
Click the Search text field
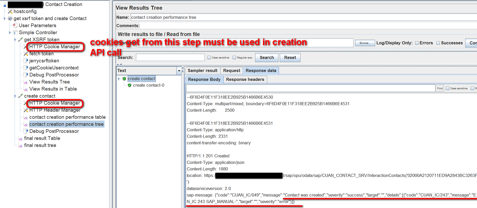170,58
